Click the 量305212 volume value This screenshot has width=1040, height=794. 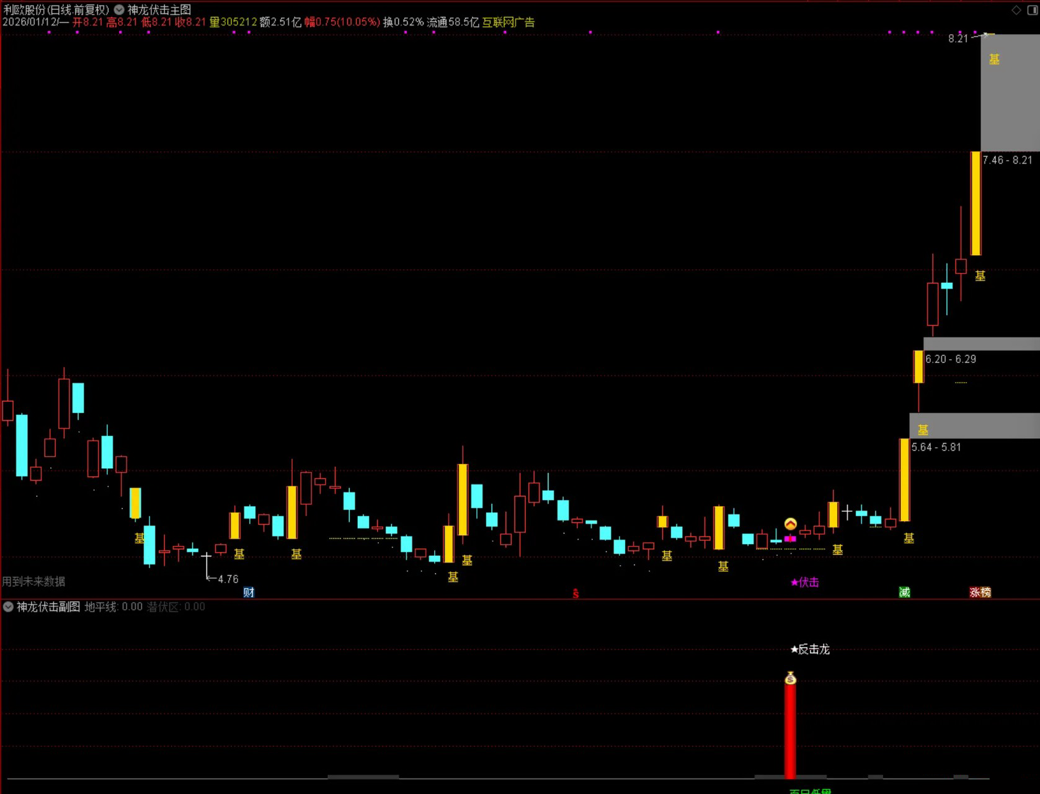[x=233, y=22]
